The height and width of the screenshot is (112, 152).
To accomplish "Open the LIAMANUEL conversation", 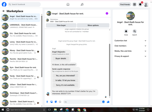I will (20, 26).
